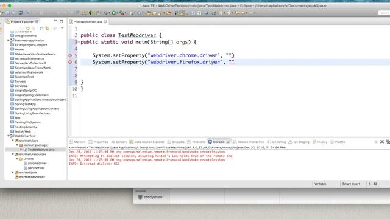Close the Project Explorer tab
The image size is (390, 219).
(37, 22)
